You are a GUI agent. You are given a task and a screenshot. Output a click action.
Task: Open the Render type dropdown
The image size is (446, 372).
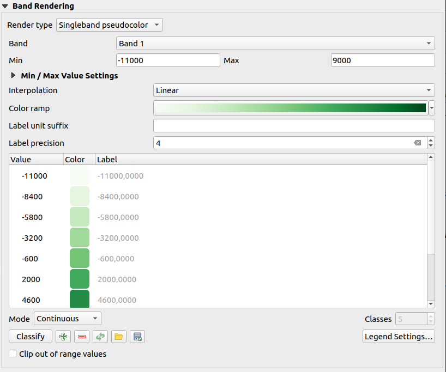110,25
